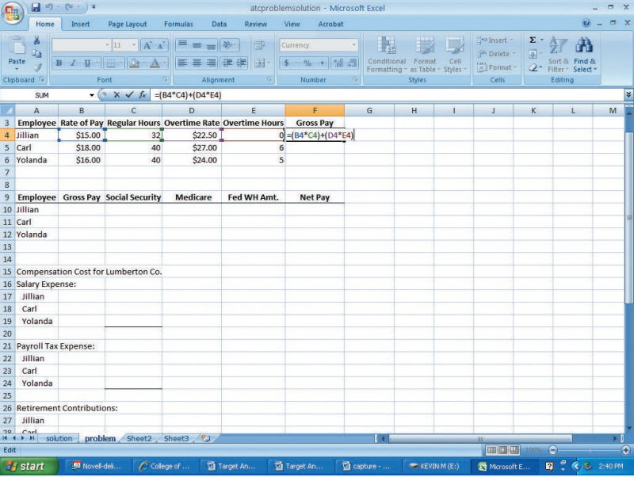
Task: Cancel formula entry with X icon
Action: tap(117, 95)
